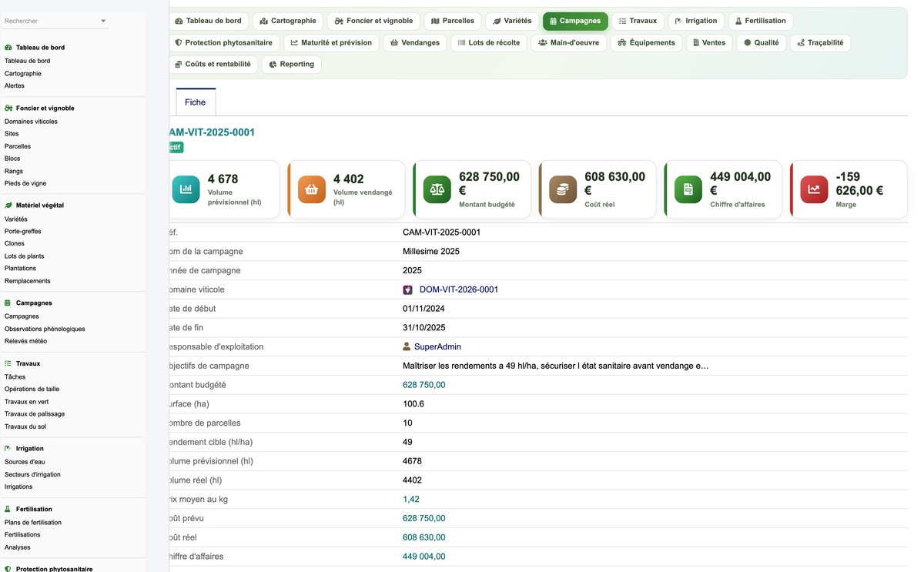The height and width of the screenshot is (572, 924).
Task: Open Travaux de palissage in sidebar
Action: (35, 414)
